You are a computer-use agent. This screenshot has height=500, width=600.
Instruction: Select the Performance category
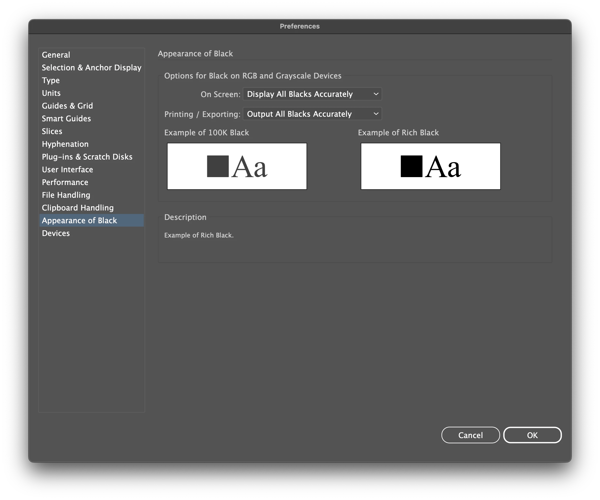coord(65,182)
